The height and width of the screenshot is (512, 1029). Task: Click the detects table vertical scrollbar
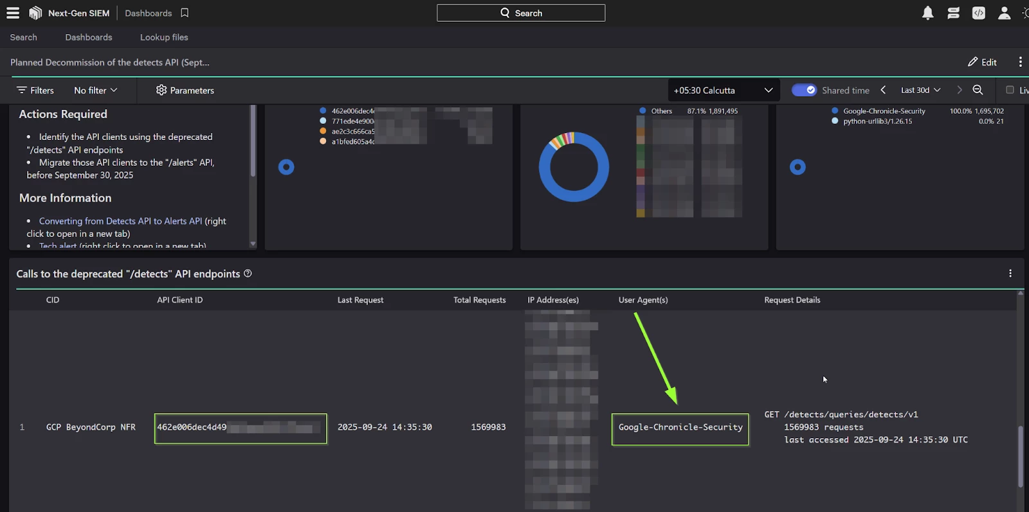[1020, 456]
